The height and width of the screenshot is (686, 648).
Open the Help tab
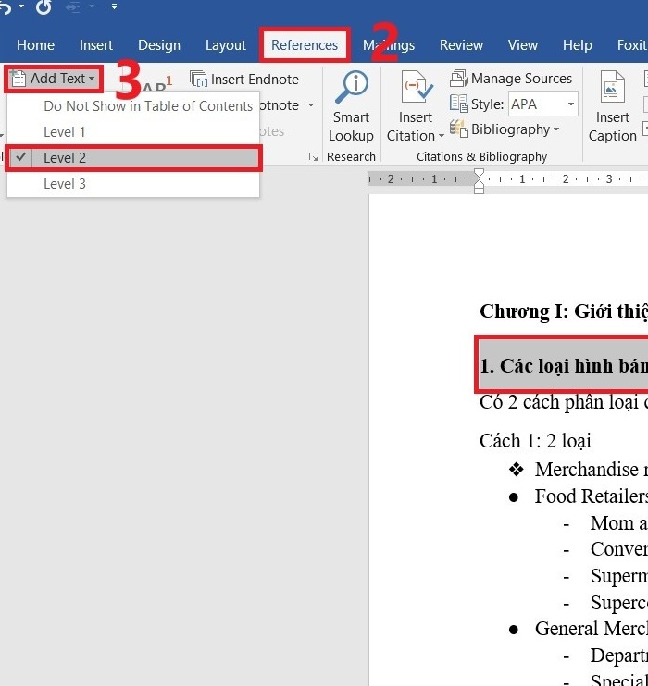(x=578, y=45)
